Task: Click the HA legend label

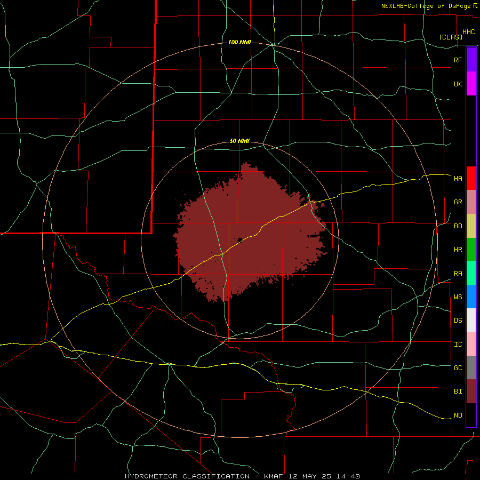Action: point(458,178)
